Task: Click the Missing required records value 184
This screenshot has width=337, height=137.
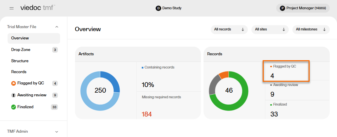Action: 147,114
